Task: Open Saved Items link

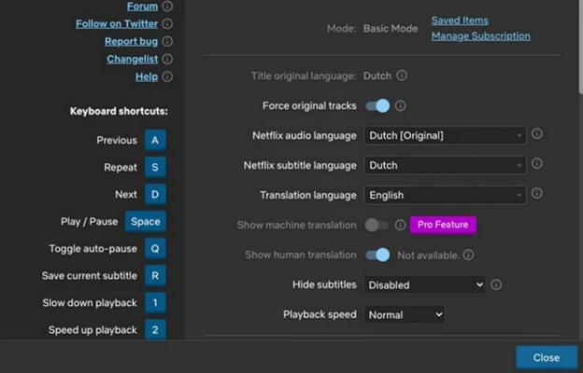Action: 460,21
